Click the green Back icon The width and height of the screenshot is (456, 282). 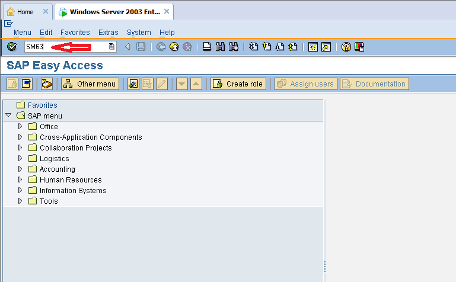[x=161, y=47]
